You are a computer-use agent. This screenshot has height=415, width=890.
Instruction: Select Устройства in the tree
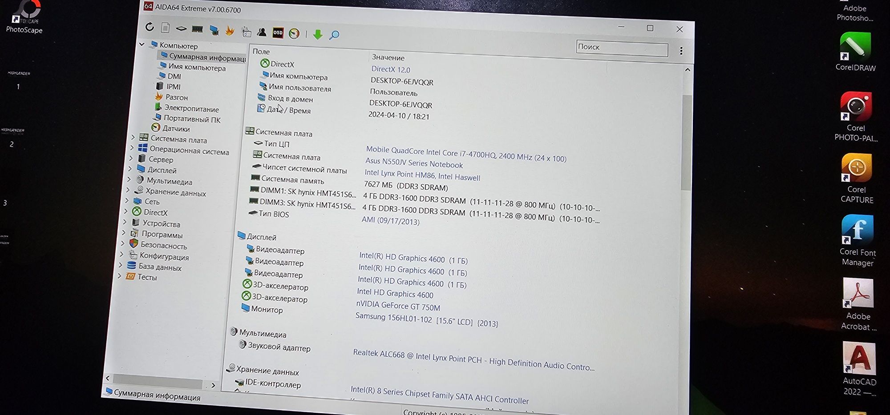click(x=156, y=223)
